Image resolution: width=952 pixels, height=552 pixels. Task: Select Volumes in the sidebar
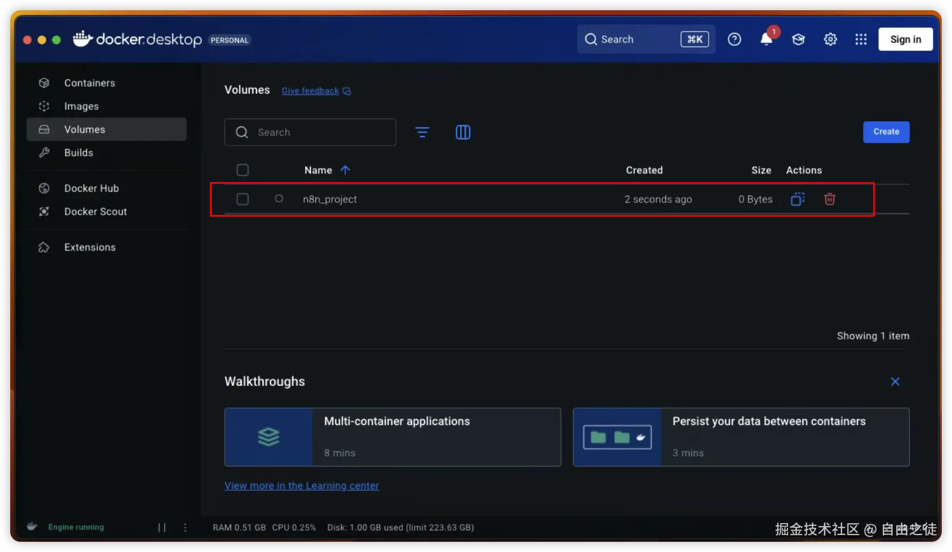click(107, 129)
